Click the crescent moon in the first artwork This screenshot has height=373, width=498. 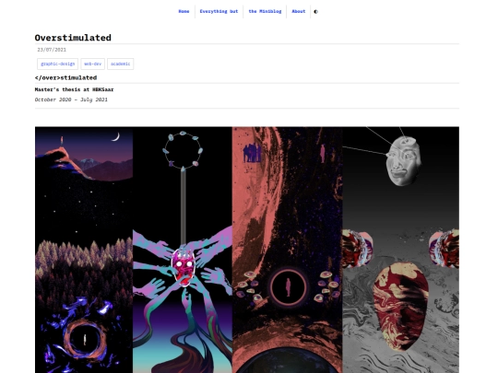(x=116, y=137)
